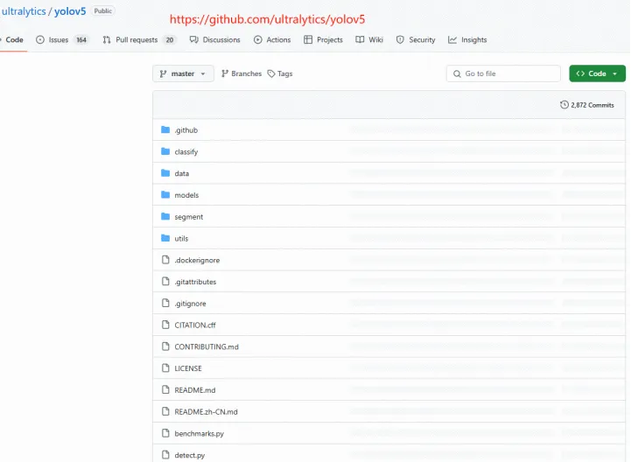Image resolution: width=631 pixels, height=462 pixels.
Task: Open the Security tab label
Action: [x=422, y=40]
